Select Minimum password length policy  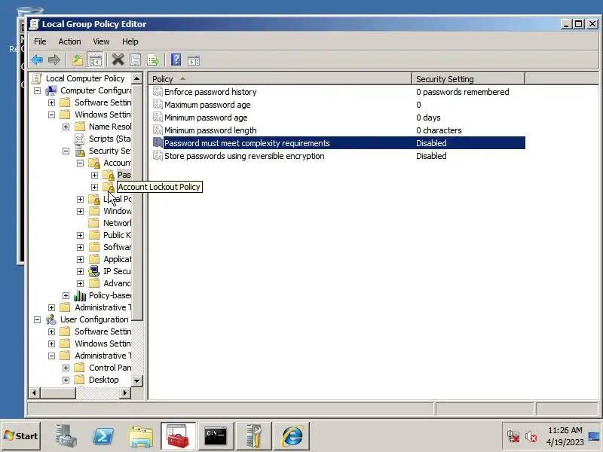click(210, 130)
